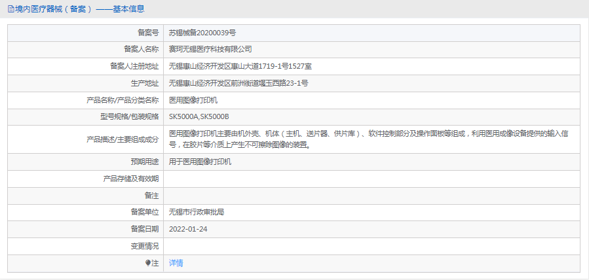Select the filing date 2022-01-24
The image size is (589, 280).
tap(188, 229)
